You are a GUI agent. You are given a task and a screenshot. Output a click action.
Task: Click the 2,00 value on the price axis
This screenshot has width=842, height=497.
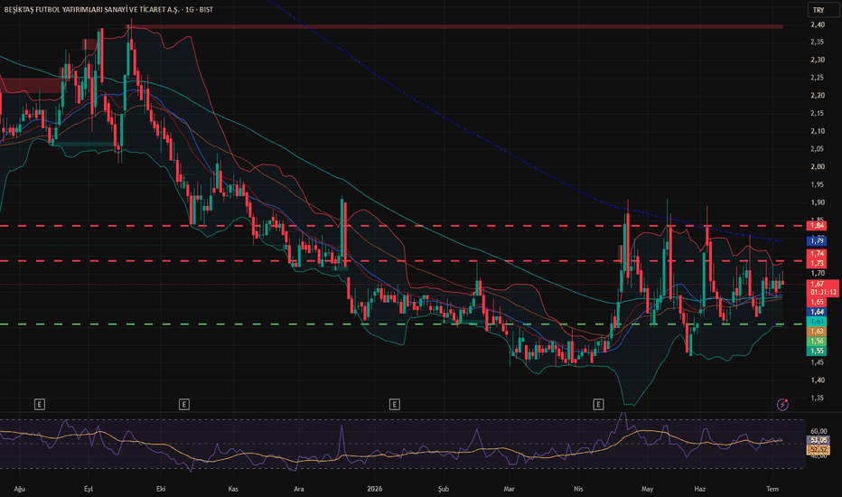coord(818,166)
